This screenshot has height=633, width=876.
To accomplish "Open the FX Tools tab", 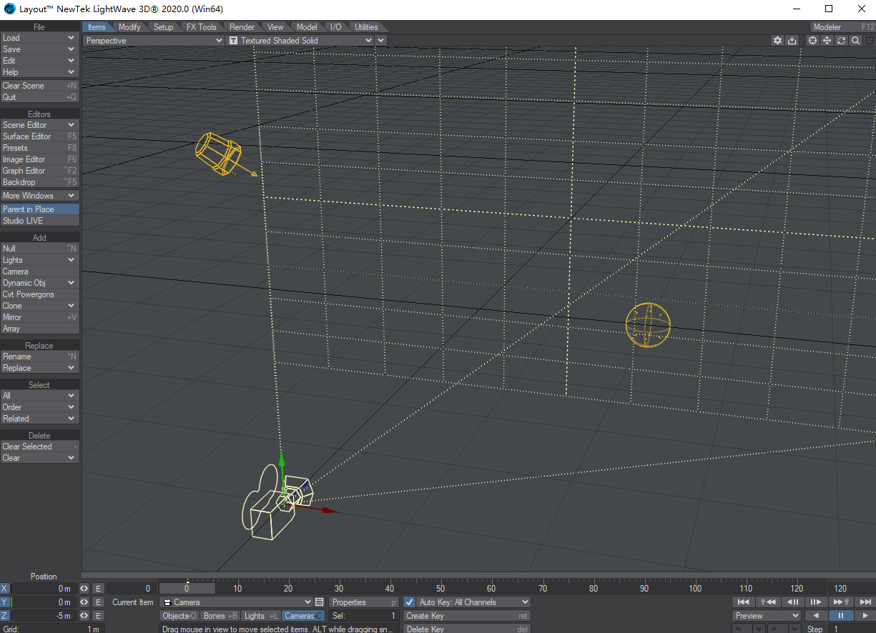I will coord(201,27).
